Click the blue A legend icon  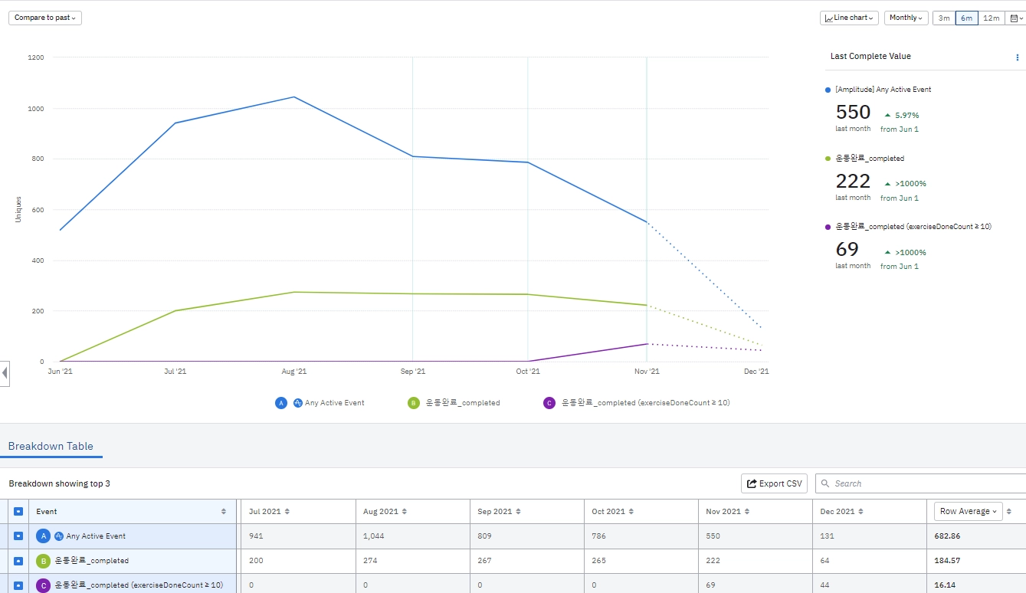coord(281,403)
